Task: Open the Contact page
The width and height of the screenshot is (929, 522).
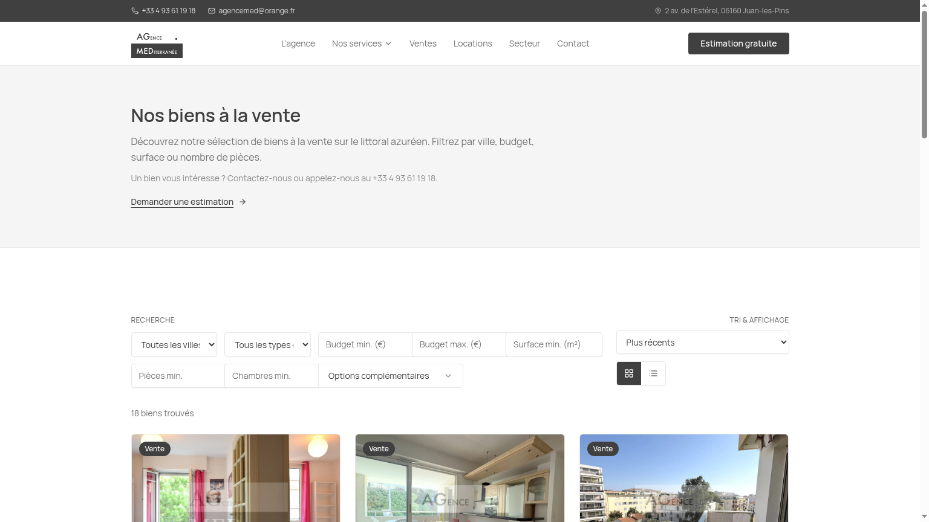Action: tap(573, 43)
